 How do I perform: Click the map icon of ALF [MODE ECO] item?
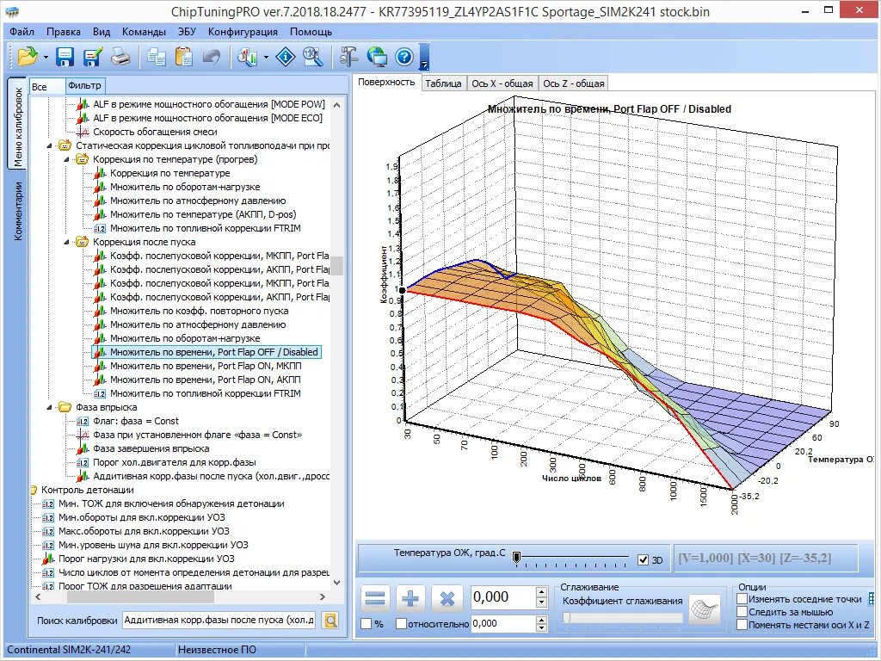[x=83, y=118]
